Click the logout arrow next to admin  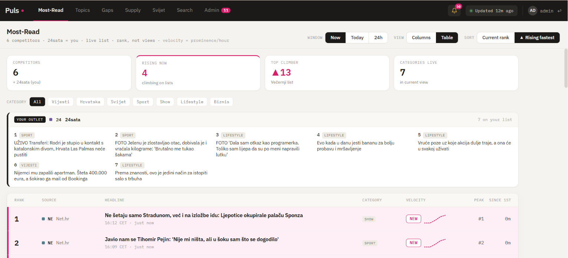pyautogui.click(x=559, y=11)
